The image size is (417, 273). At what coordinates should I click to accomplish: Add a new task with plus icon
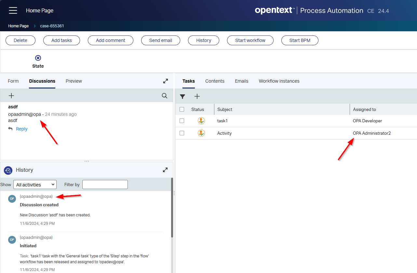coord(197,96)
